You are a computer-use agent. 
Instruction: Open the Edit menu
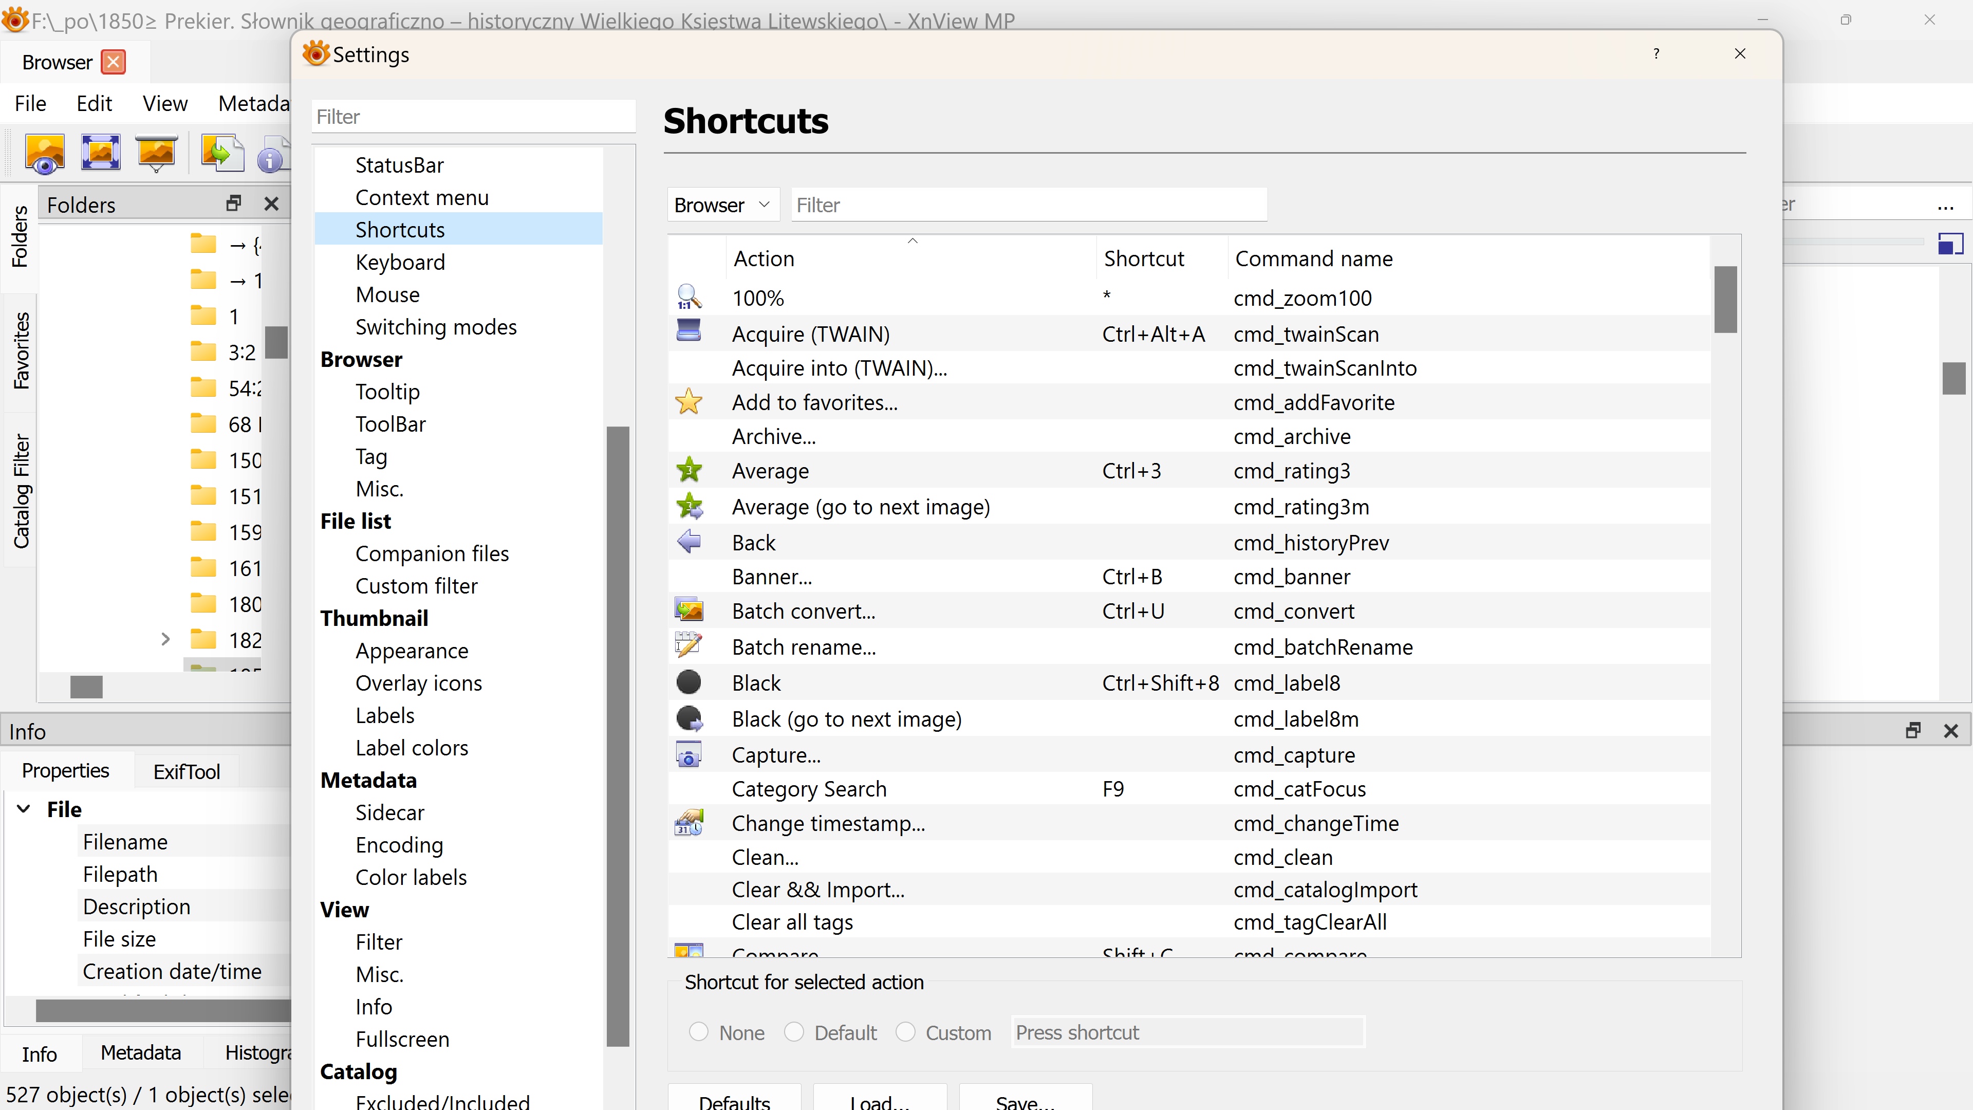[94, 103]
